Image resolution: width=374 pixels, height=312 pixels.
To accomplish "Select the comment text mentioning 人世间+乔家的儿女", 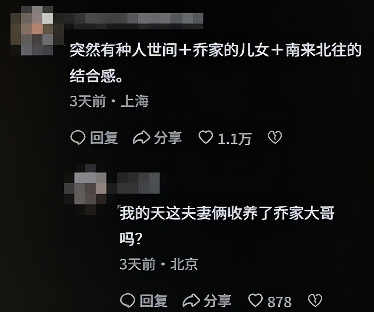I will [x=216, y=63].
